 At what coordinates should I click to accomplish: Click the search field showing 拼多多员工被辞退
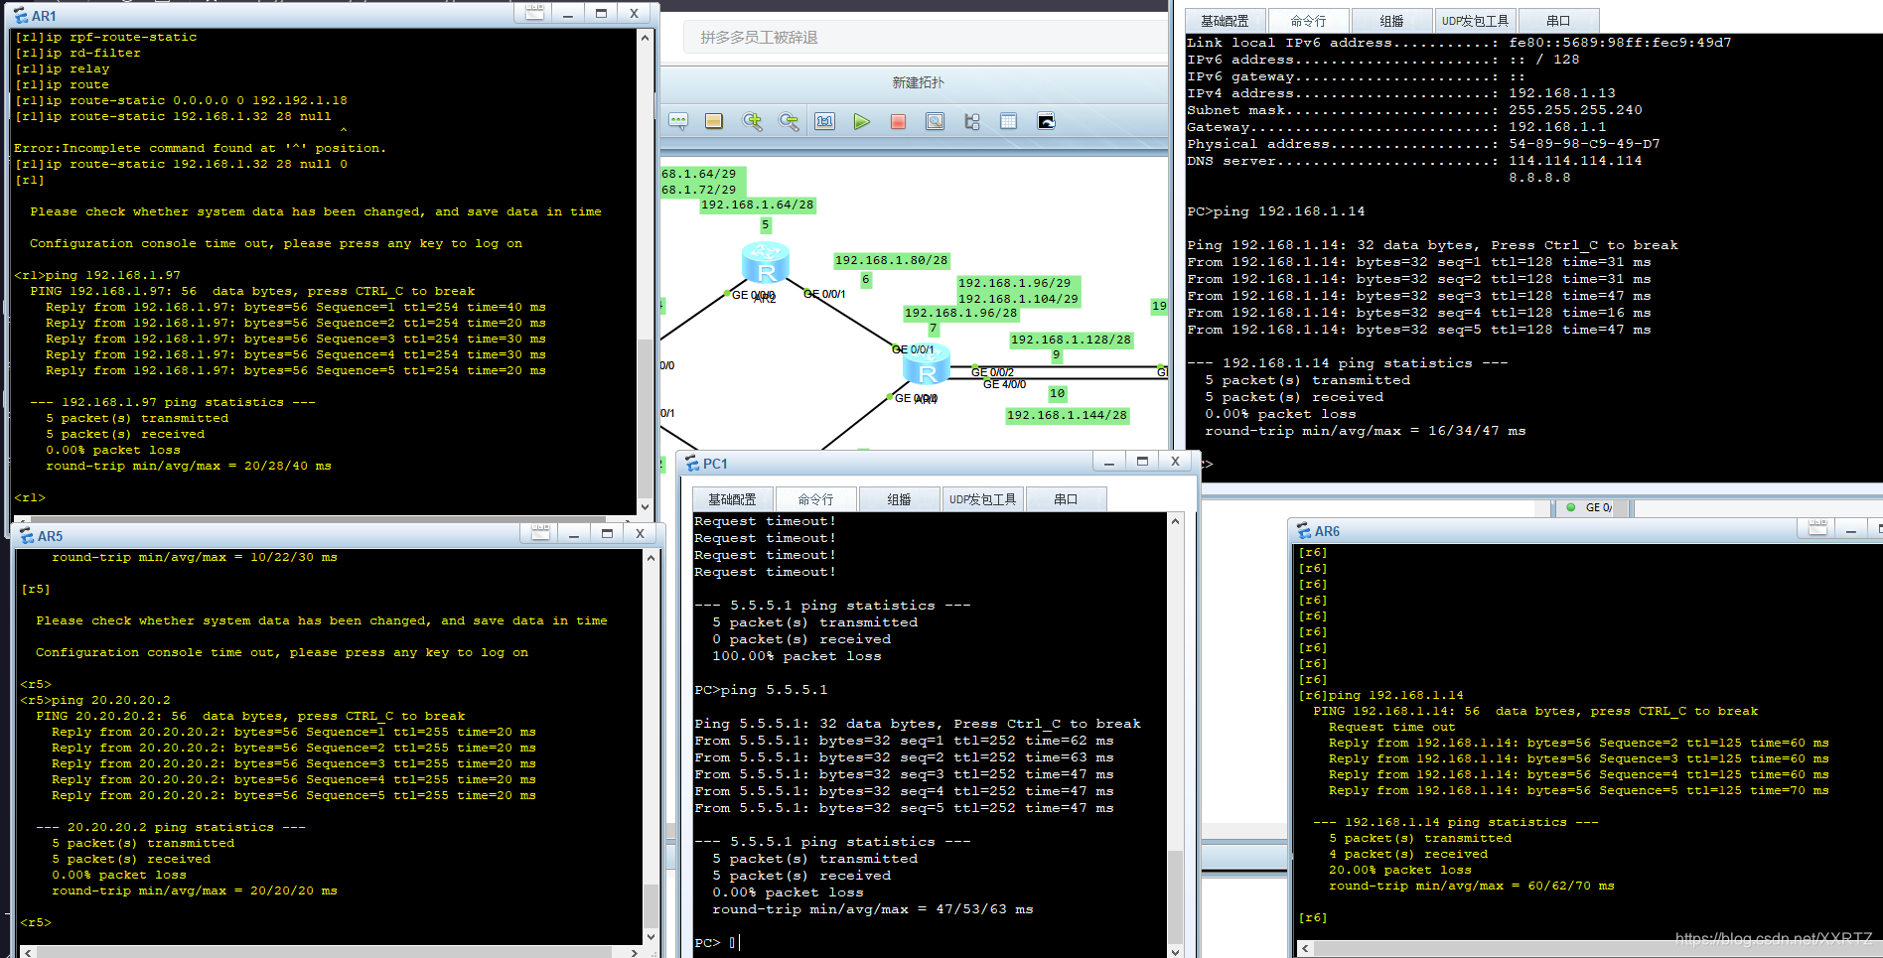[x=924, y=38]
